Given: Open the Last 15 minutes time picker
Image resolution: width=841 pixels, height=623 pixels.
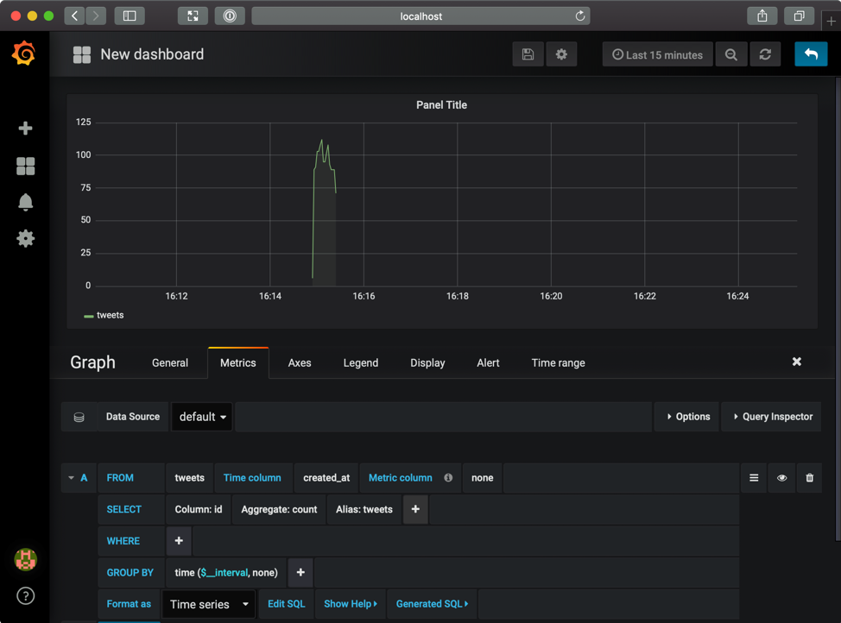Looking at the screenshot, I should (658, 54).
